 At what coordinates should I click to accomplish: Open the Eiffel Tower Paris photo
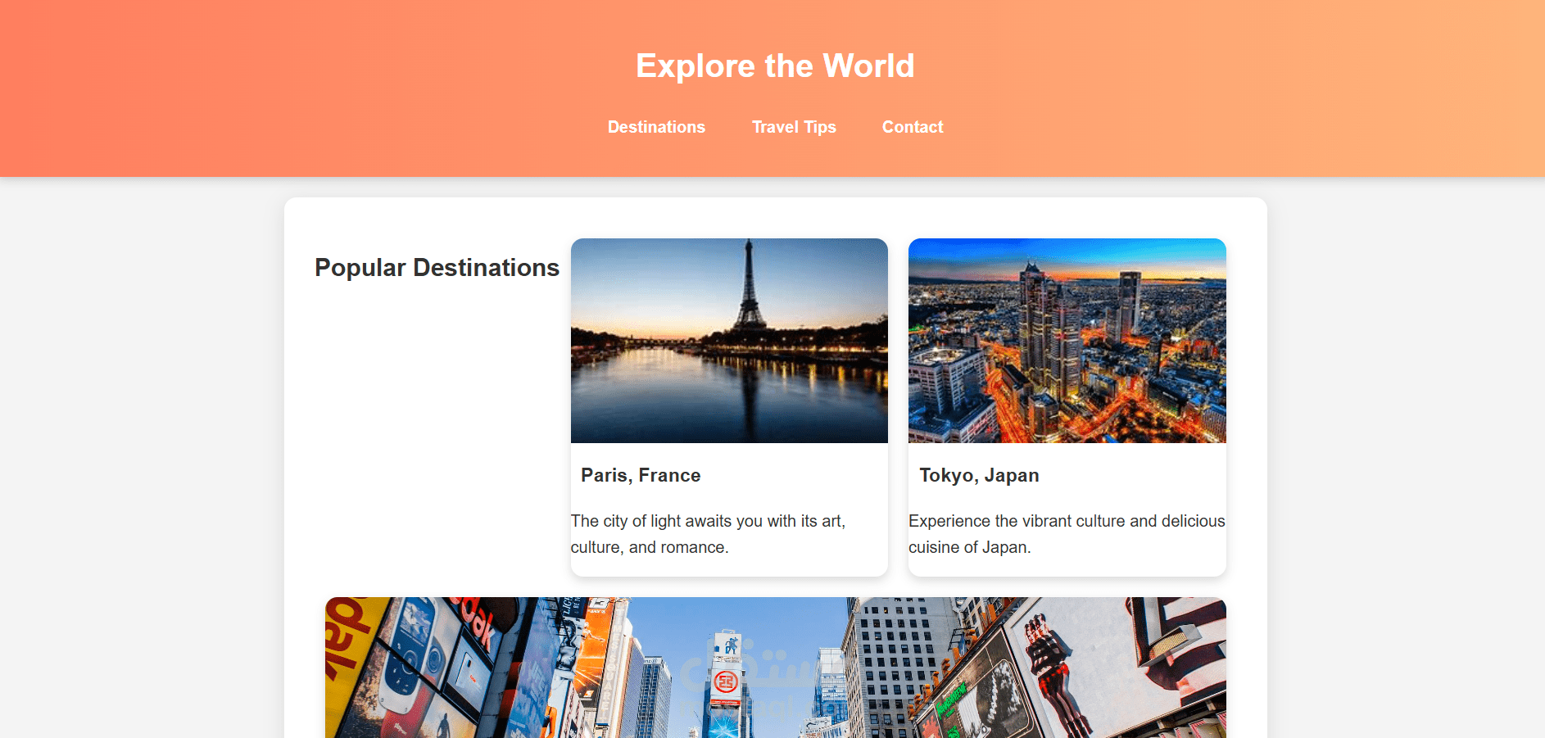point(729,341)
